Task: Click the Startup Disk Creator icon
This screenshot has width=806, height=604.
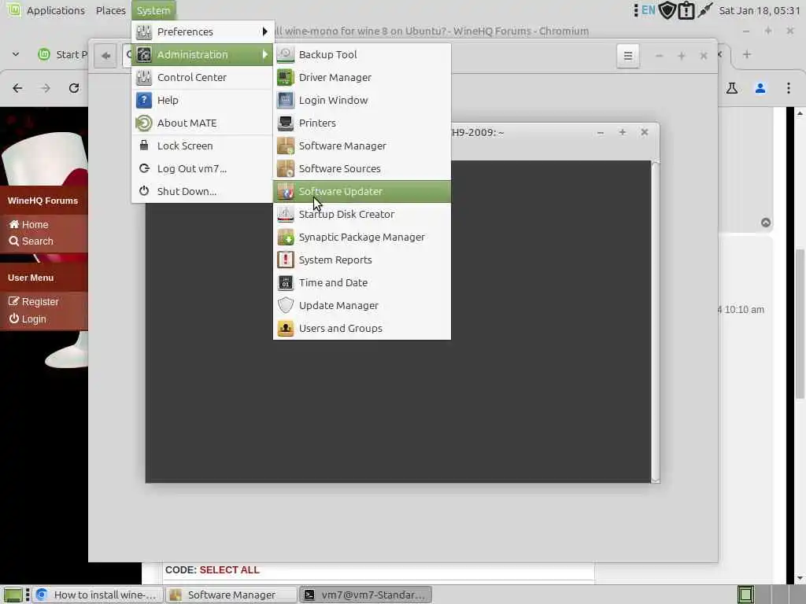Action: click(285, 214)
